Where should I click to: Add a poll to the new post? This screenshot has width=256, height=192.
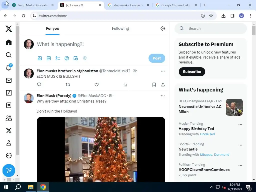pyautogui.click(x=58, y=58)
